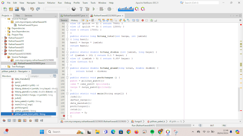
Task: Toggle Show Fields filter in Navigator
Action: point(9,120)
